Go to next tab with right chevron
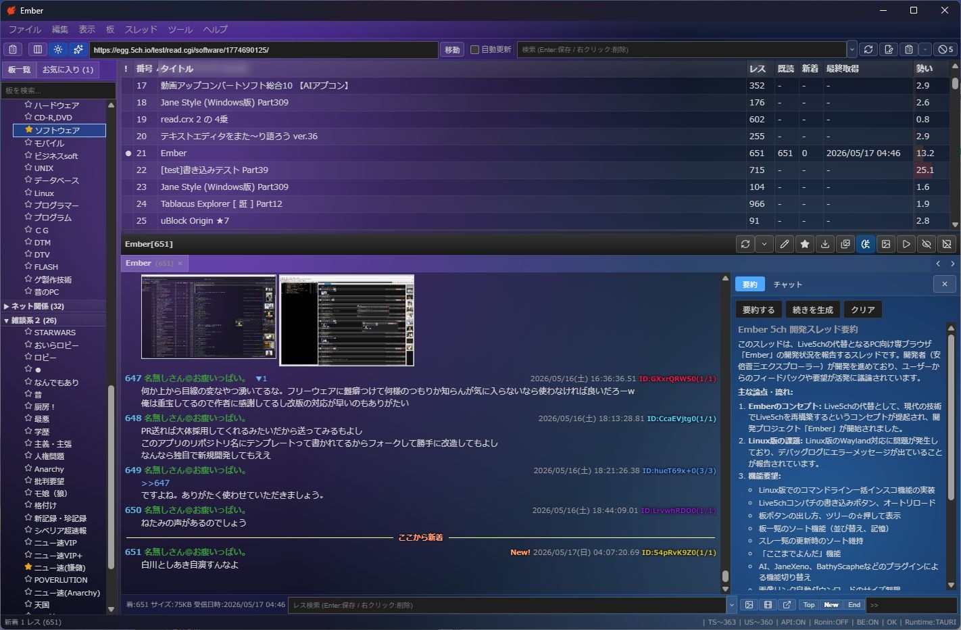This screenshot has width=961, height=630. pyautogui.click(x=953, y=264)
